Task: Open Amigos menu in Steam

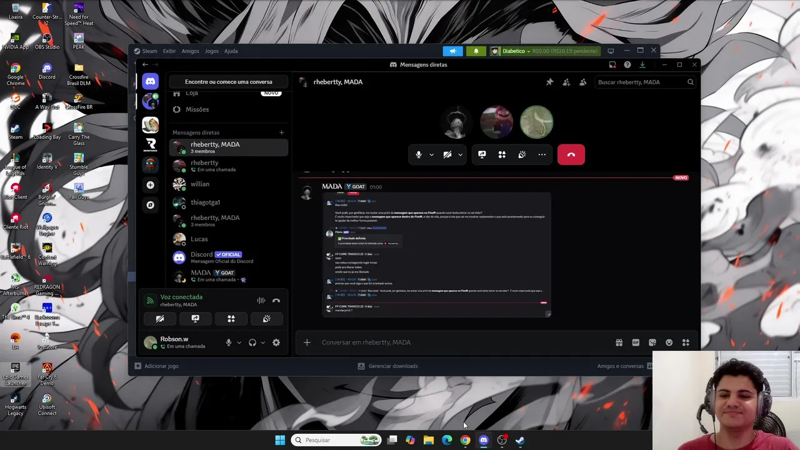Action: click(x=190, y=51)
